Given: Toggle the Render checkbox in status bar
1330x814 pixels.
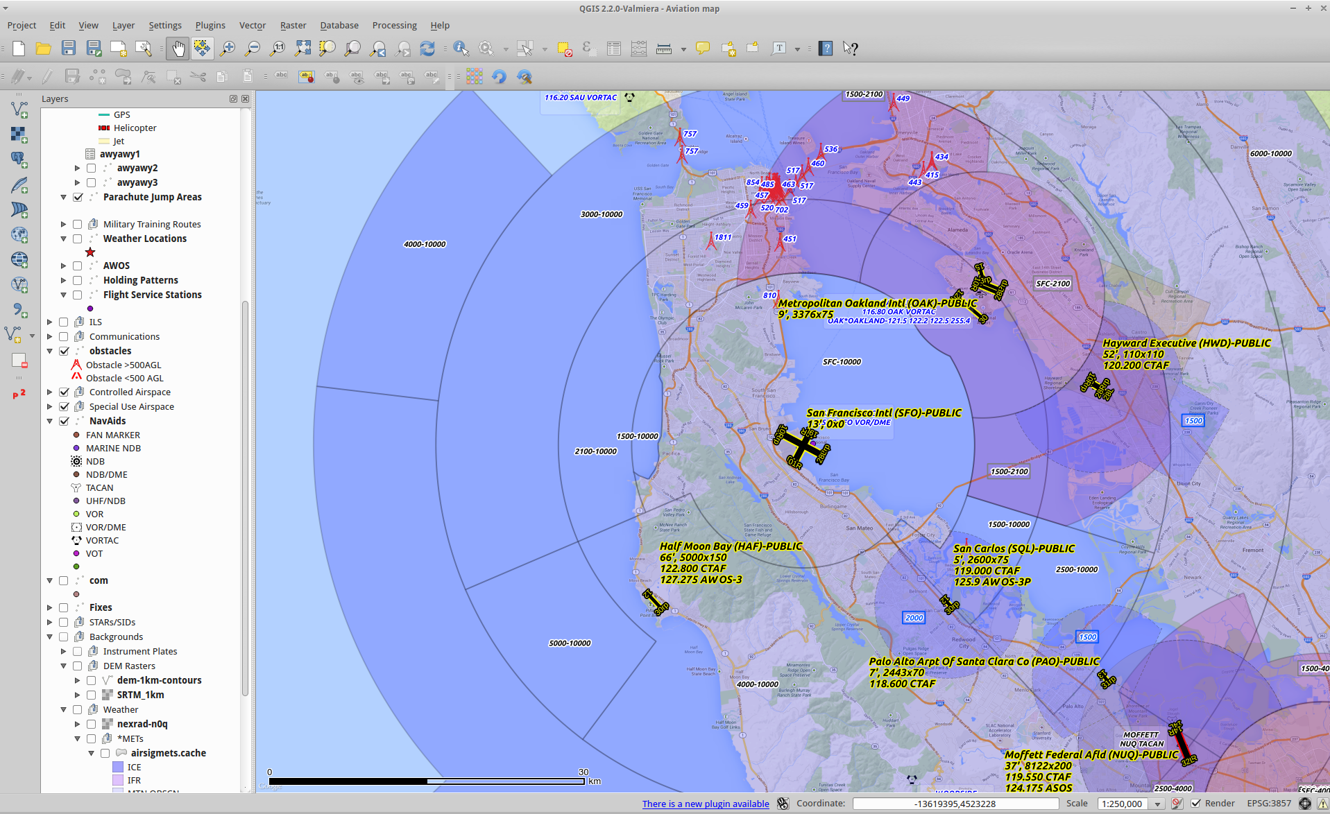Looking at the screenshot, I should click(x=1196, y=804).
